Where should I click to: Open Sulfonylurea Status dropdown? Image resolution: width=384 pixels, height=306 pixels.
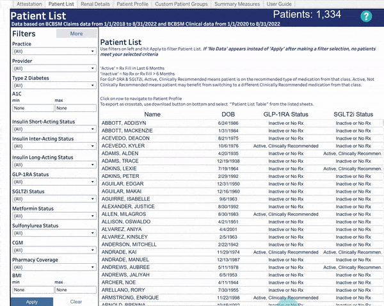click(54, 233)
